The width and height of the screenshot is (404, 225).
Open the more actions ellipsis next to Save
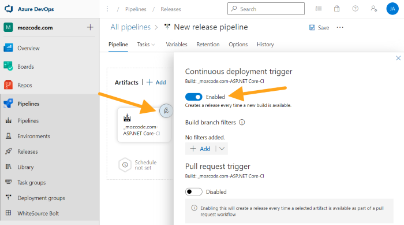(340, 27)
